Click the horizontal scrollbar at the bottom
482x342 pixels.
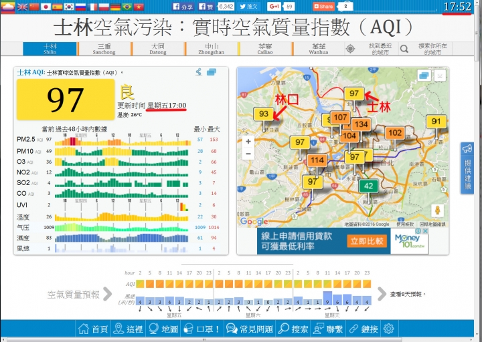[x=204, y=339]
